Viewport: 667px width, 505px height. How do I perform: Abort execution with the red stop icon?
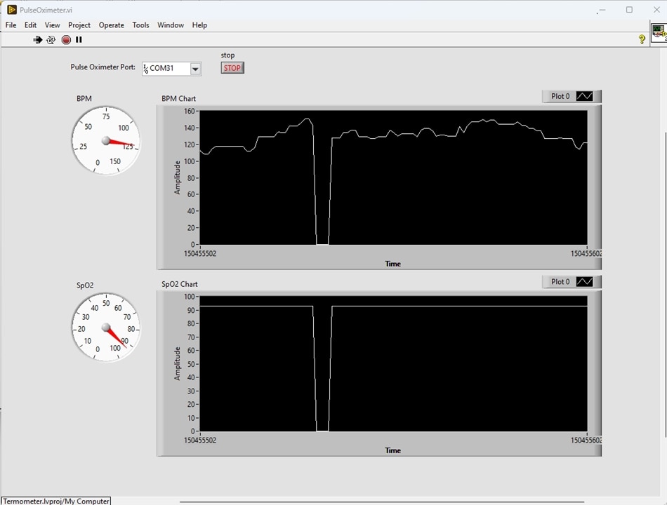click(x=66, y=39)
